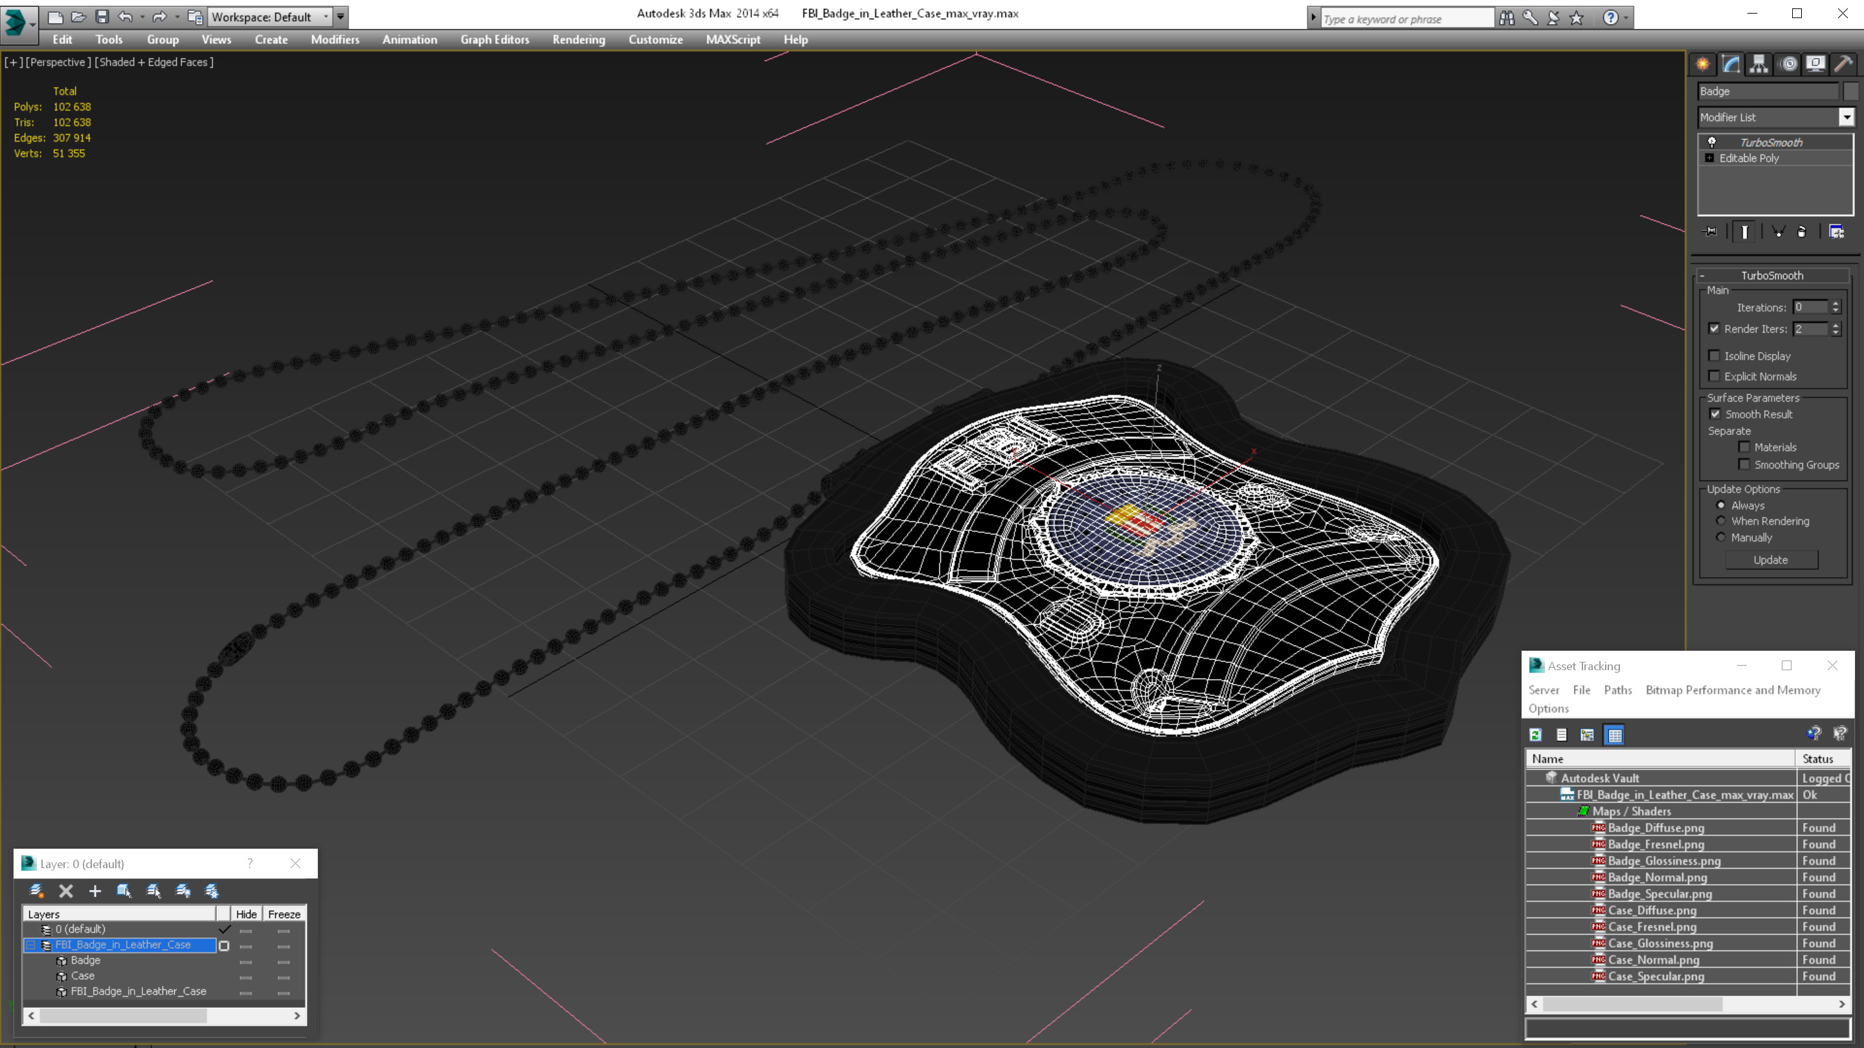Enable Explicit Normals checkbox
1864x1048 pixels.
point(1714,376)
